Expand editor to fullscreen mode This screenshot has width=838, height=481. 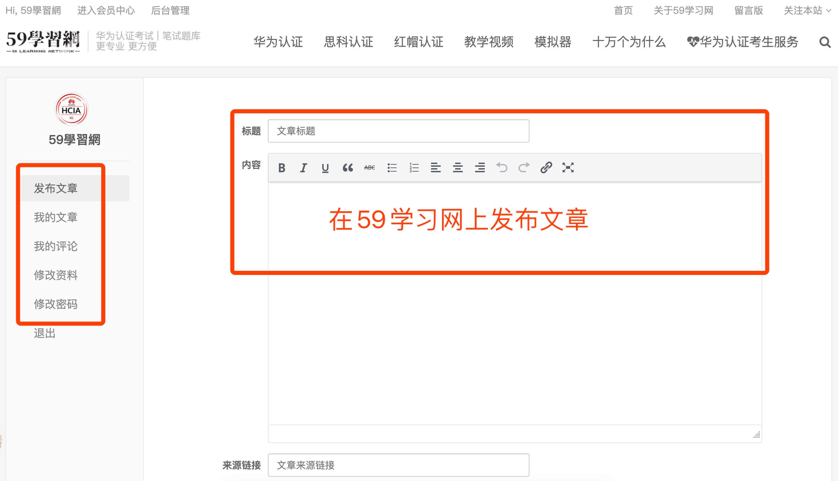[568, 168]
